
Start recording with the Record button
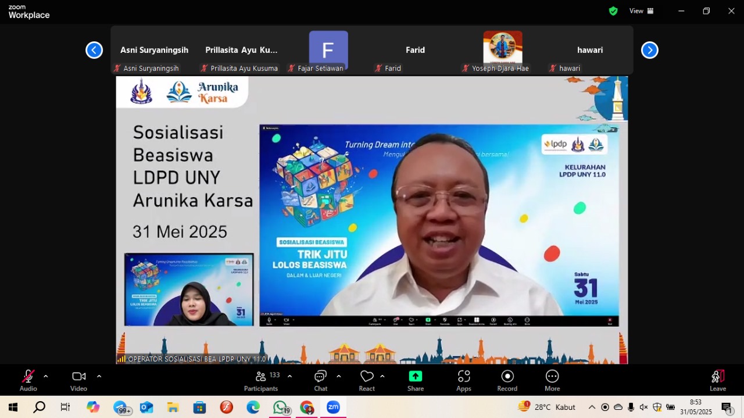507,381
